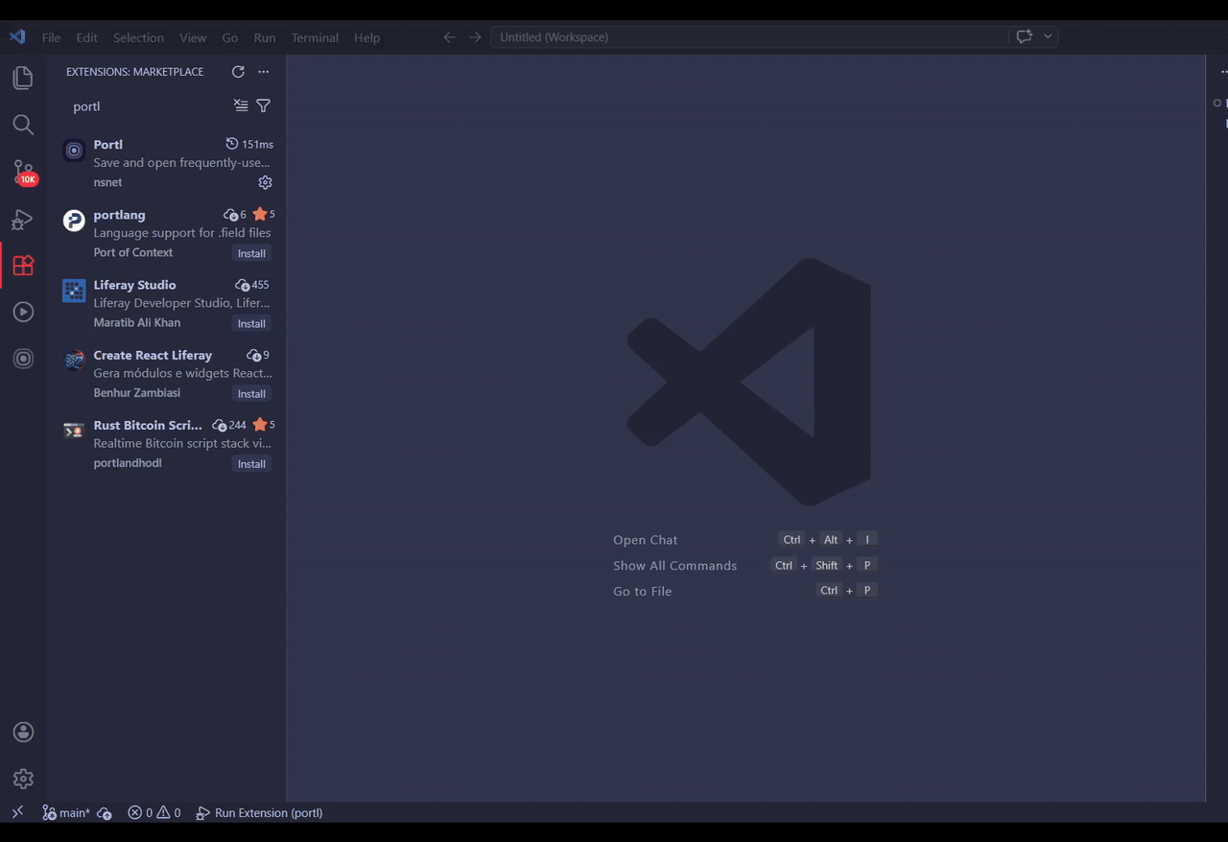Navigate back with the left arrow
1228x842 pixels.
coord(449,37)
